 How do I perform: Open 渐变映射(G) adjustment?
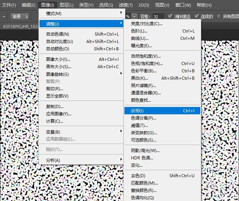coord(162,133)
